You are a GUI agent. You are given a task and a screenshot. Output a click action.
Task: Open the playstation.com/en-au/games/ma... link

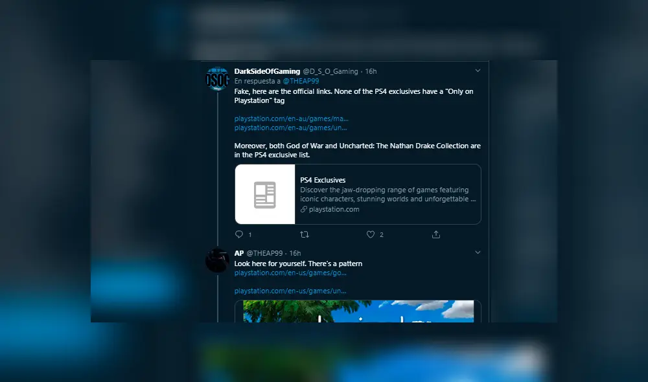tap(291, 119)
